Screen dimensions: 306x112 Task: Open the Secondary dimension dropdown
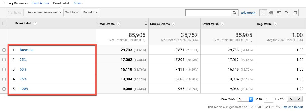tap(44, 13)
